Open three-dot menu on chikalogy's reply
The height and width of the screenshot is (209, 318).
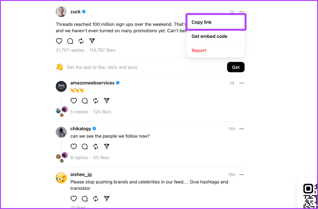(x=241, y=129)
